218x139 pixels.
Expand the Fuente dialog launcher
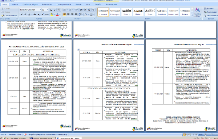coord(60,19)
